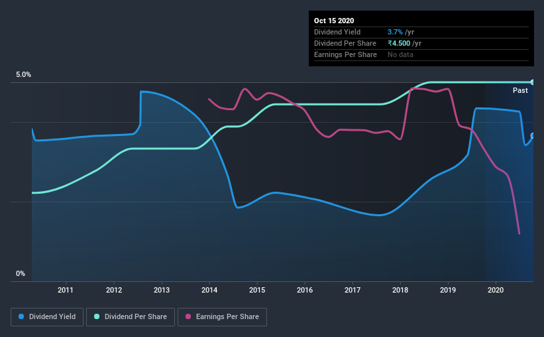Click the Dividend Yield row label in tooltip
Screen dimensions: 544x337
click(x=337, y=32)
